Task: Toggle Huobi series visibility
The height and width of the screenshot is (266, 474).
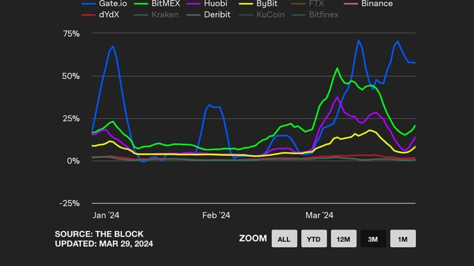Action: pyautogui.click(x=207, y=4)
